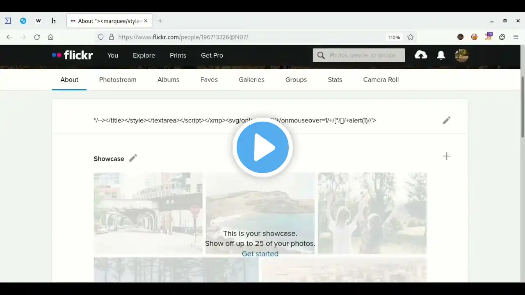
Task: Go to the flickr logo home
Action: [x=73, y=55]
